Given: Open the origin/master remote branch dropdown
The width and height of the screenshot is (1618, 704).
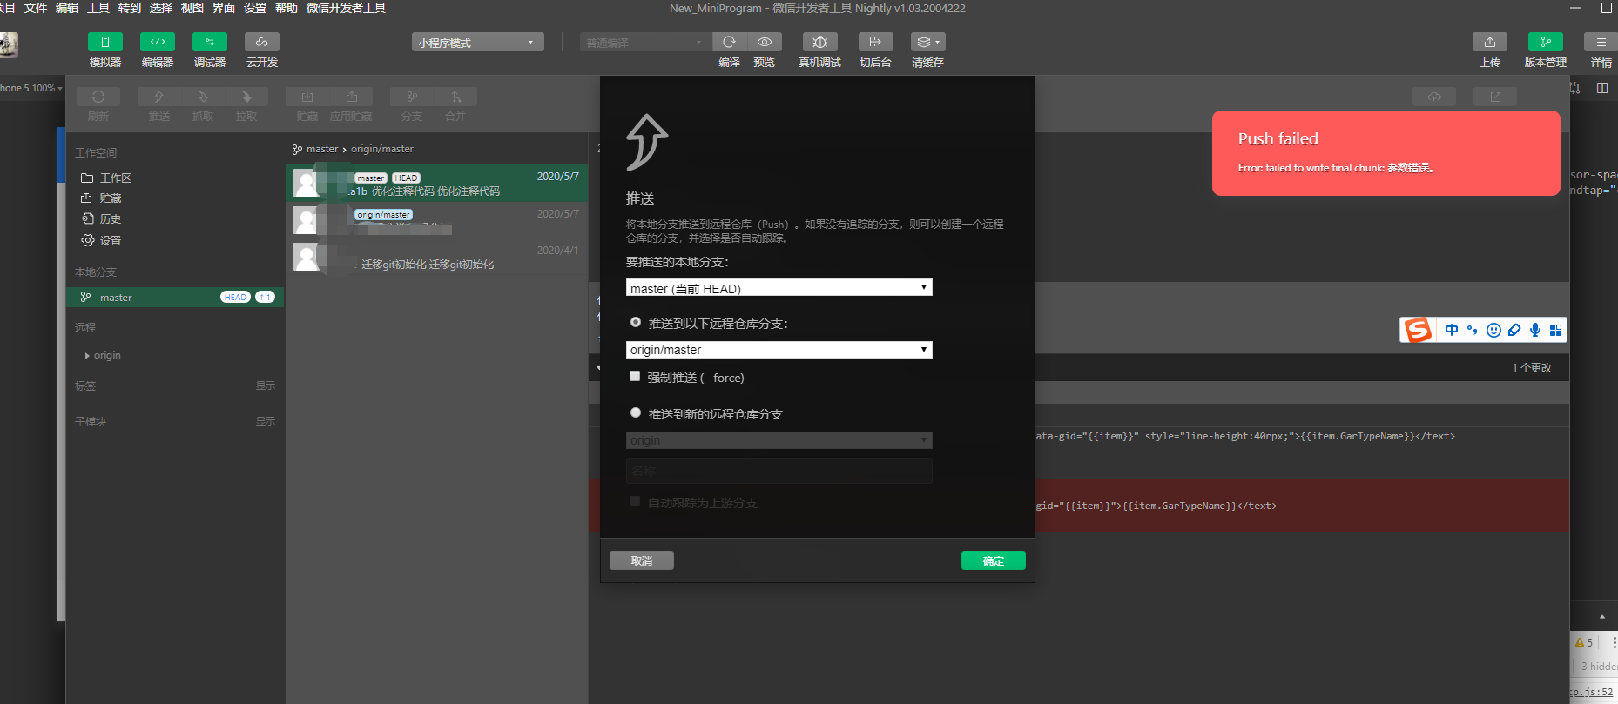Looking at the screenshot, I should coord(779,350).
